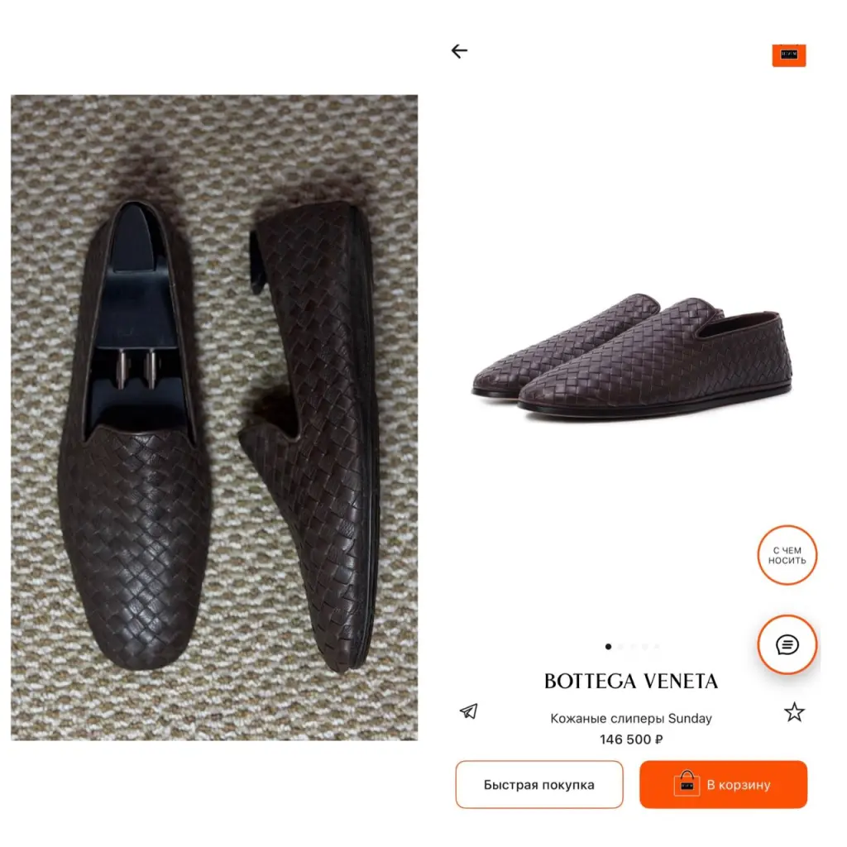
Task: Switch to the second gallery dot
Action: tap(620, 647)
